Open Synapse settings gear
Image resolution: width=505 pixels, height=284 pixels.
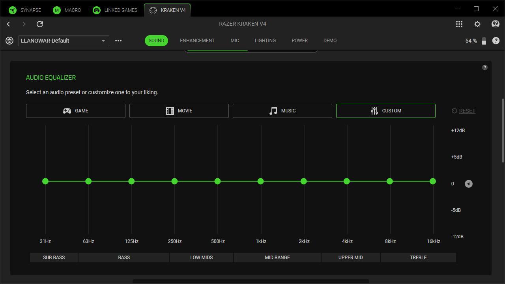(x=477, y=24)
